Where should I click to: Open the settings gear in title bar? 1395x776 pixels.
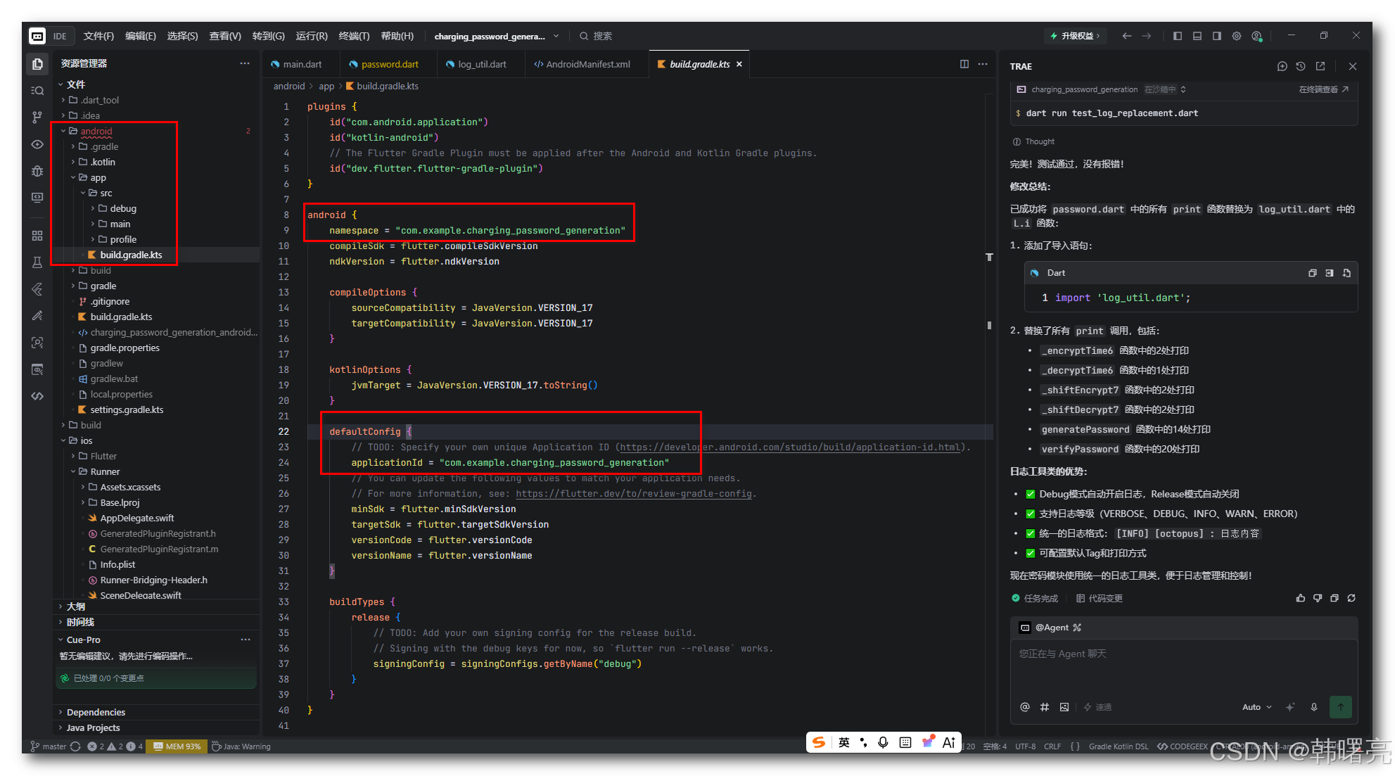coord(1237,36)
